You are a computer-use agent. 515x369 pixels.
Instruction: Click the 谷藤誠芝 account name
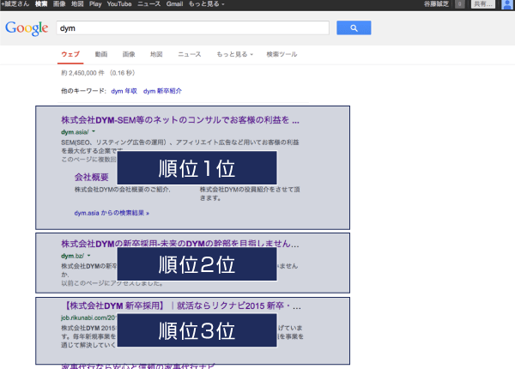click(436, 4)
